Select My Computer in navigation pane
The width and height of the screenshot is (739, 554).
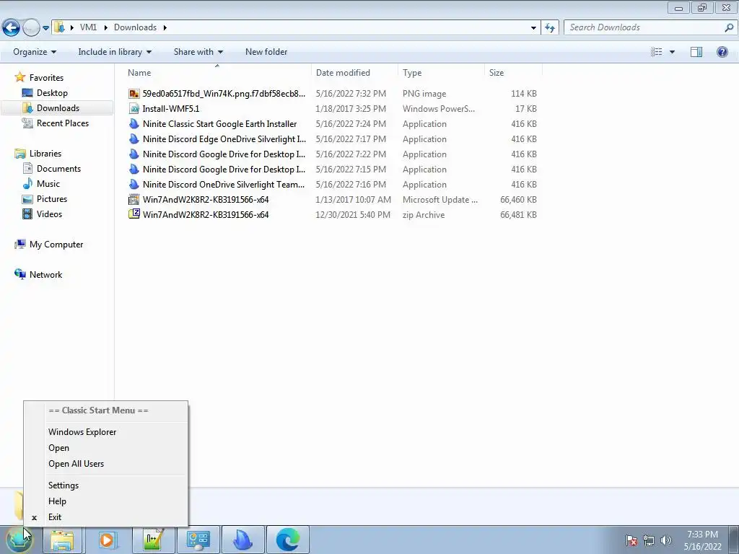point(56,244)
